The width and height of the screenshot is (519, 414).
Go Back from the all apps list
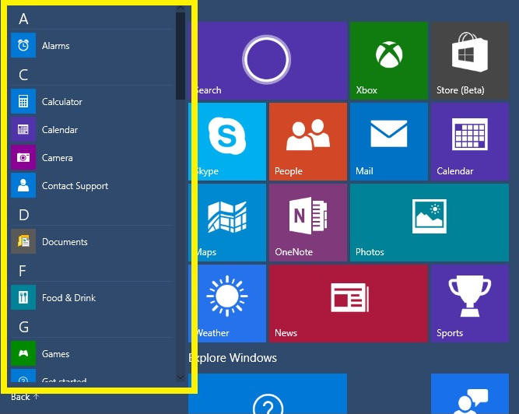tap(25, 397)
